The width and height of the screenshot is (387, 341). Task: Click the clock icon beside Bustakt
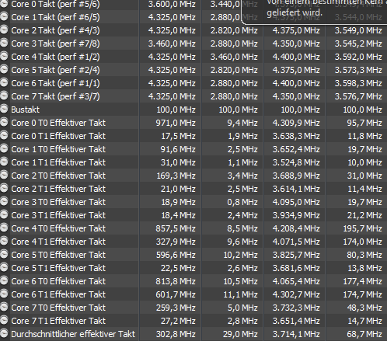pos(4,110)
